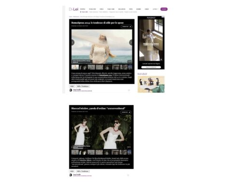This screenshot has width=238, height=190.
Task: Click share button on RomaSposa 2024 article
Action: (127, 27)
